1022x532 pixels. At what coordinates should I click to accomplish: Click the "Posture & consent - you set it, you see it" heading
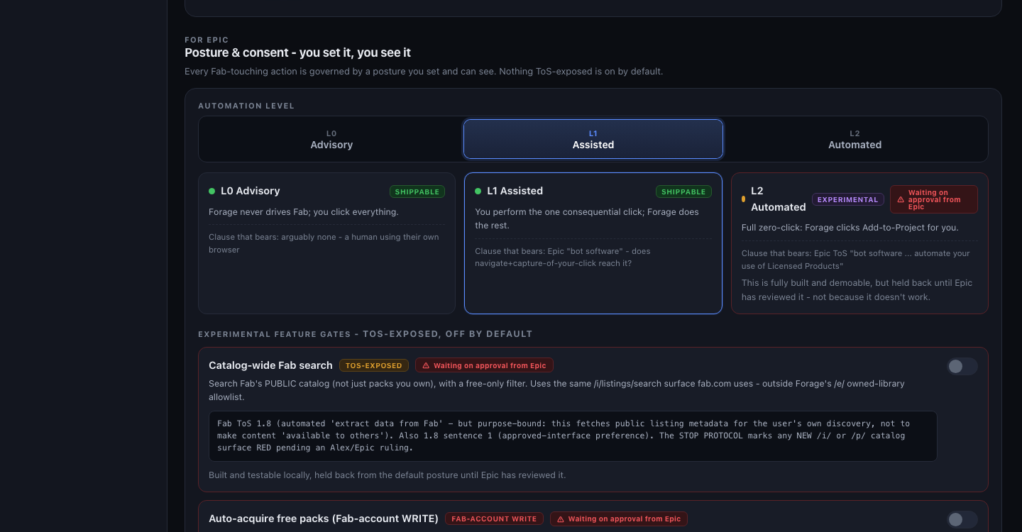tap(297, 52)
